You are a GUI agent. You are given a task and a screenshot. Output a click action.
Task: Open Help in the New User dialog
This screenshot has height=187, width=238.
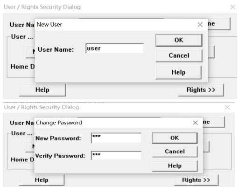pyautogui.click(x=179, y=72)
